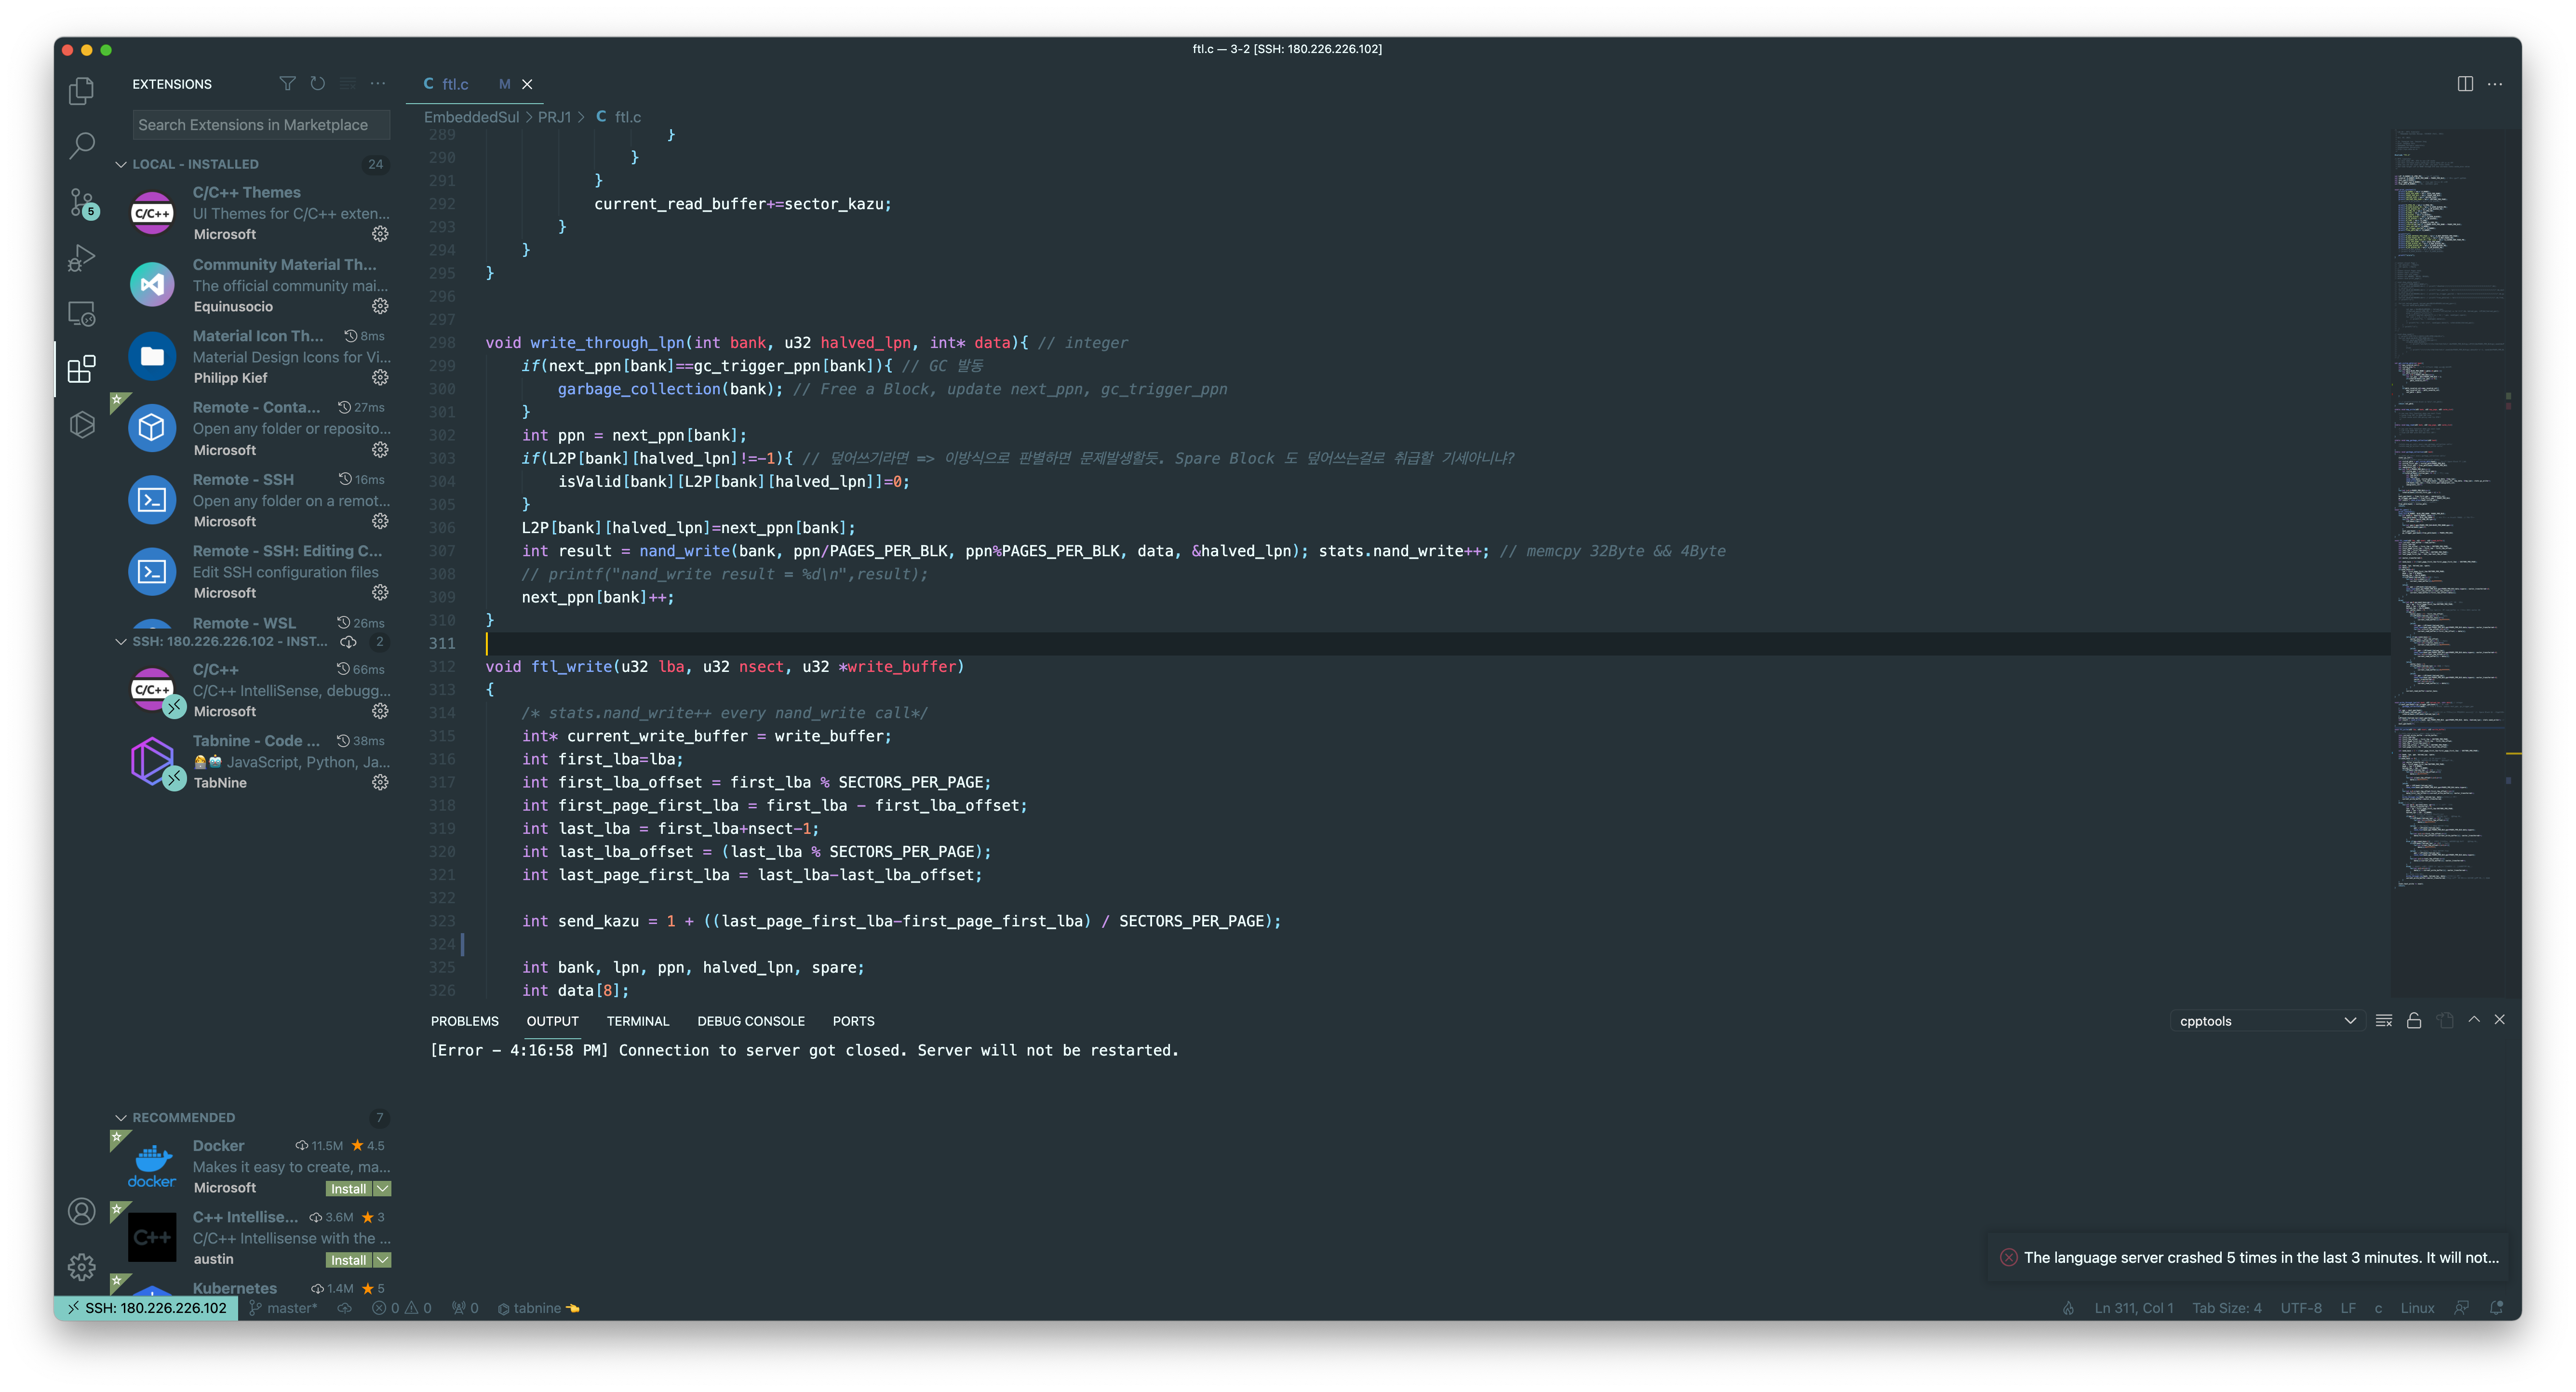Open the Explorer view in activity bar

click(81, 91)
